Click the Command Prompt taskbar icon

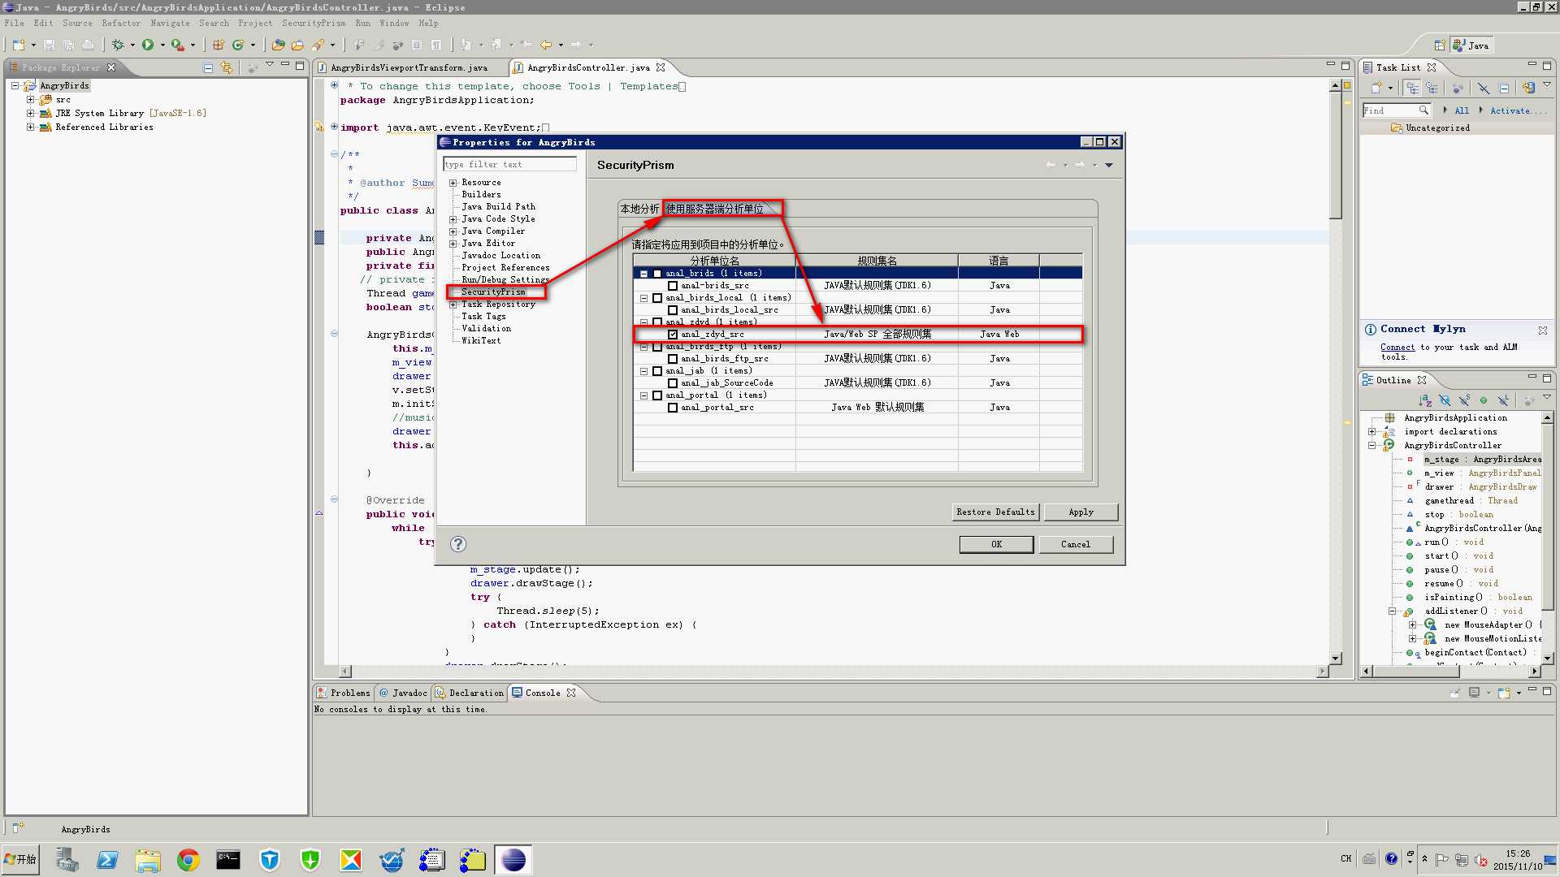pos(228,860)
